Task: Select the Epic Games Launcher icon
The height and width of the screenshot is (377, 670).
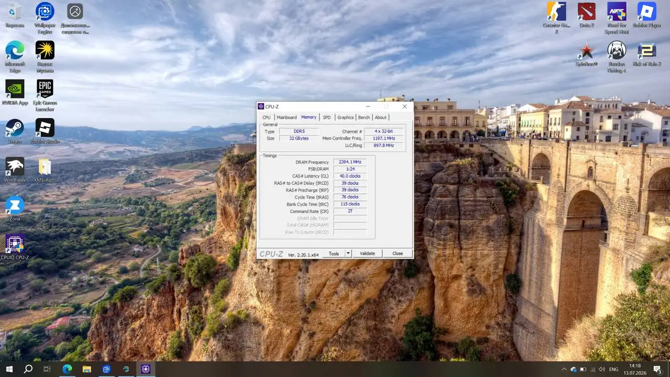Action: point(44,95)
